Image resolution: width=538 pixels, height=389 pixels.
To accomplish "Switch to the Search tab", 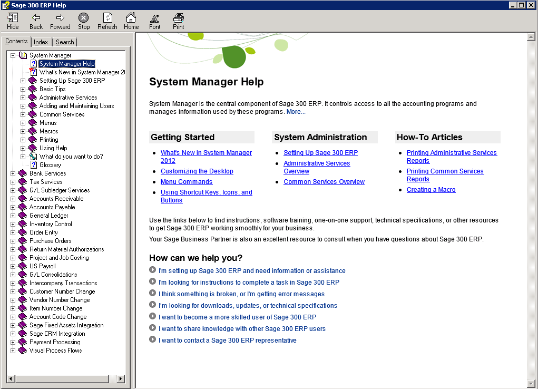I will point(65,42).
